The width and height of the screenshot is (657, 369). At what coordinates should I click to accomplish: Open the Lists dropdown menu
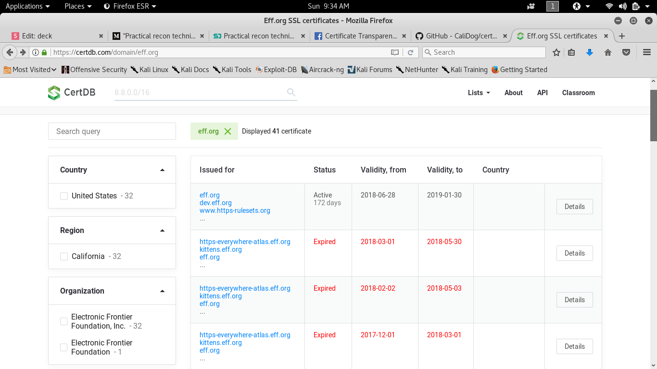click(479, 93)
